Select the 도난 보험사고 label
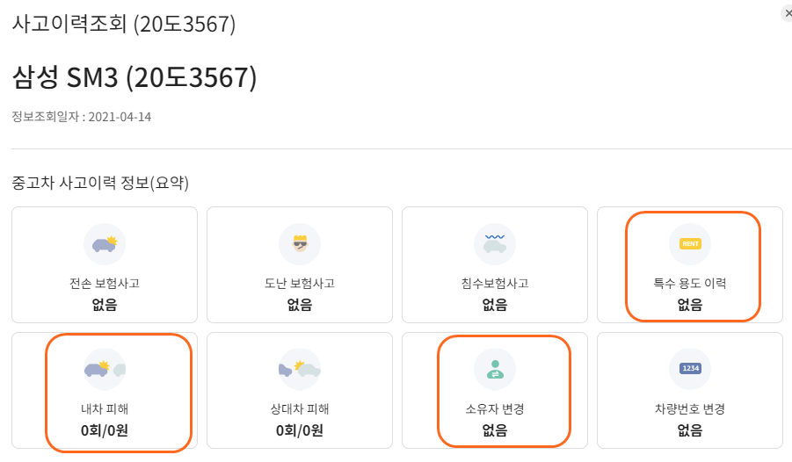 click(300, 283)
